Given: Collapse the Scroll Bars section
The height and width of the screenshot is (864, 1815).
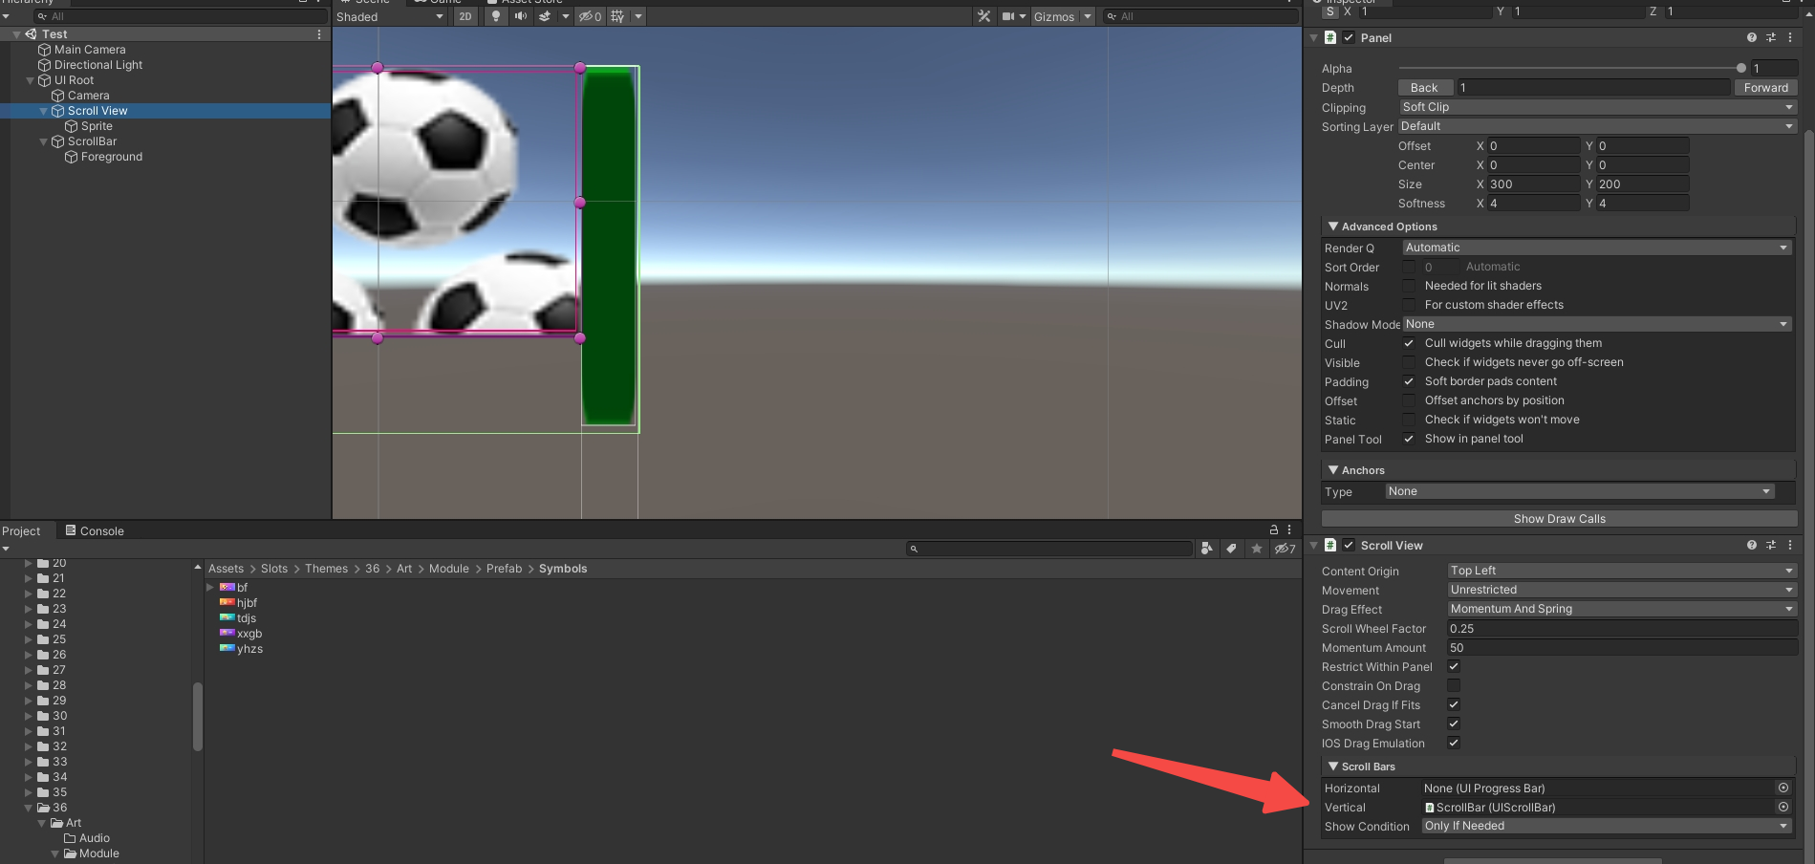Looking at the screenshot, I should 1333,767.
